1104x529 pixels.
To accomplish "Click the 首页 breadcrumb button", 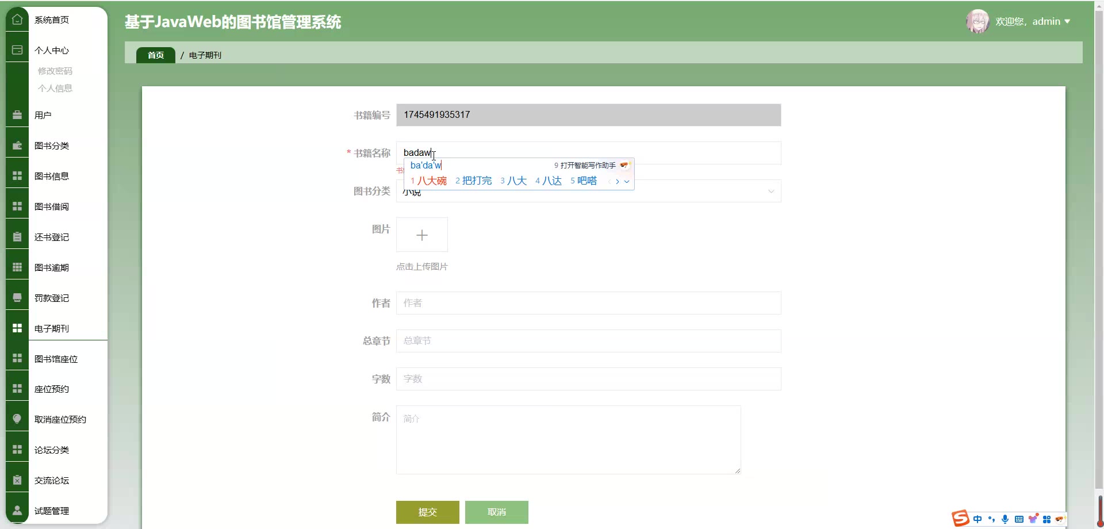I will coord(156,55).
